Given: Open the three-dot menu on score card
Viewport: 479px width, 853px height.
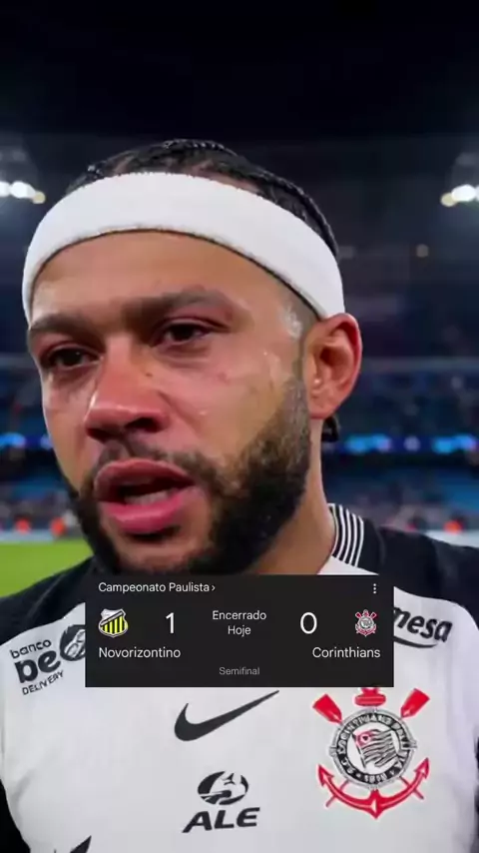Looking at the screenshot, I should [374, 588].
